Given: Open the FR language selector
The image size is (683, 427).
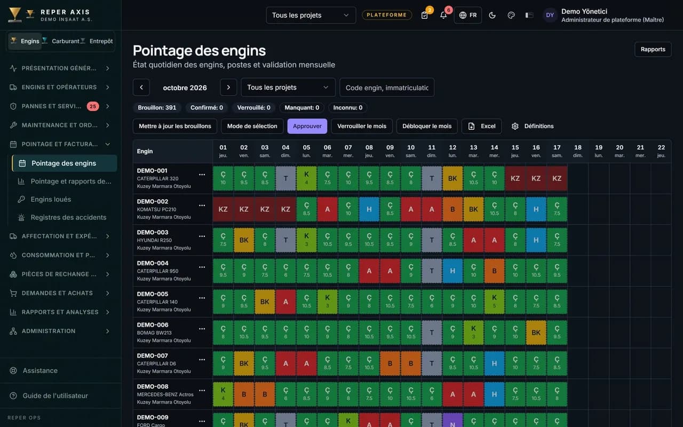Looking at the screenshot, I should click(x=468, y=15).
